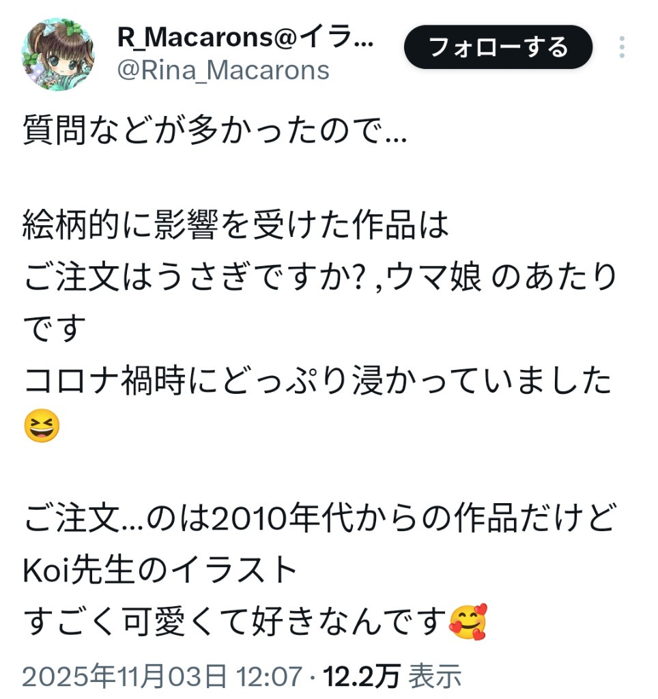Open the three-dot more options menu
Viewport: 658px width, 699px height.
point(622,47)
